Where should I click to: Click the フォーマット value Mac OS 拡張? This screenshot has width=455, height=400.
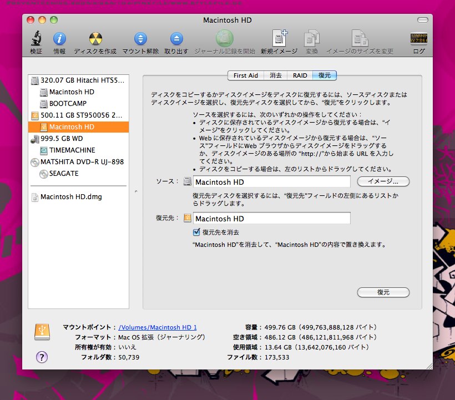click(161, 337)
